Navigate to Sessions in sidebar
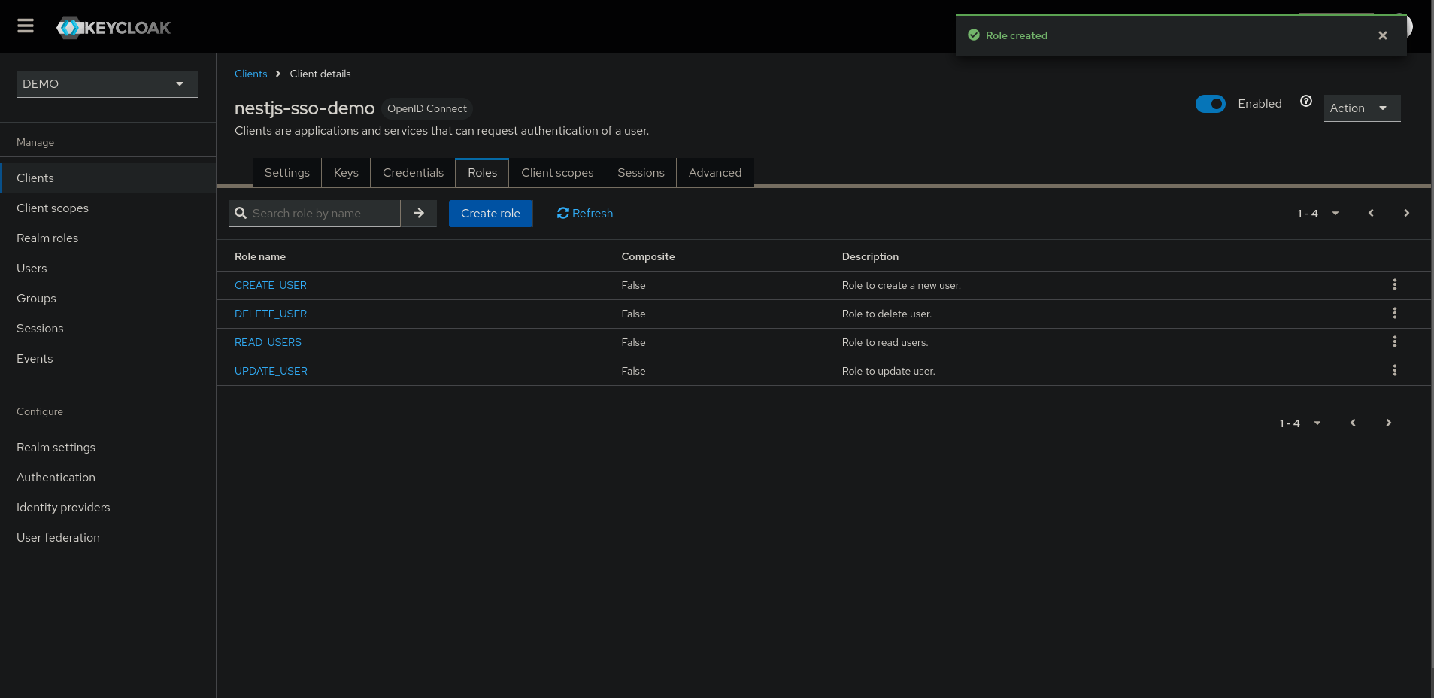 coord(108,329)
